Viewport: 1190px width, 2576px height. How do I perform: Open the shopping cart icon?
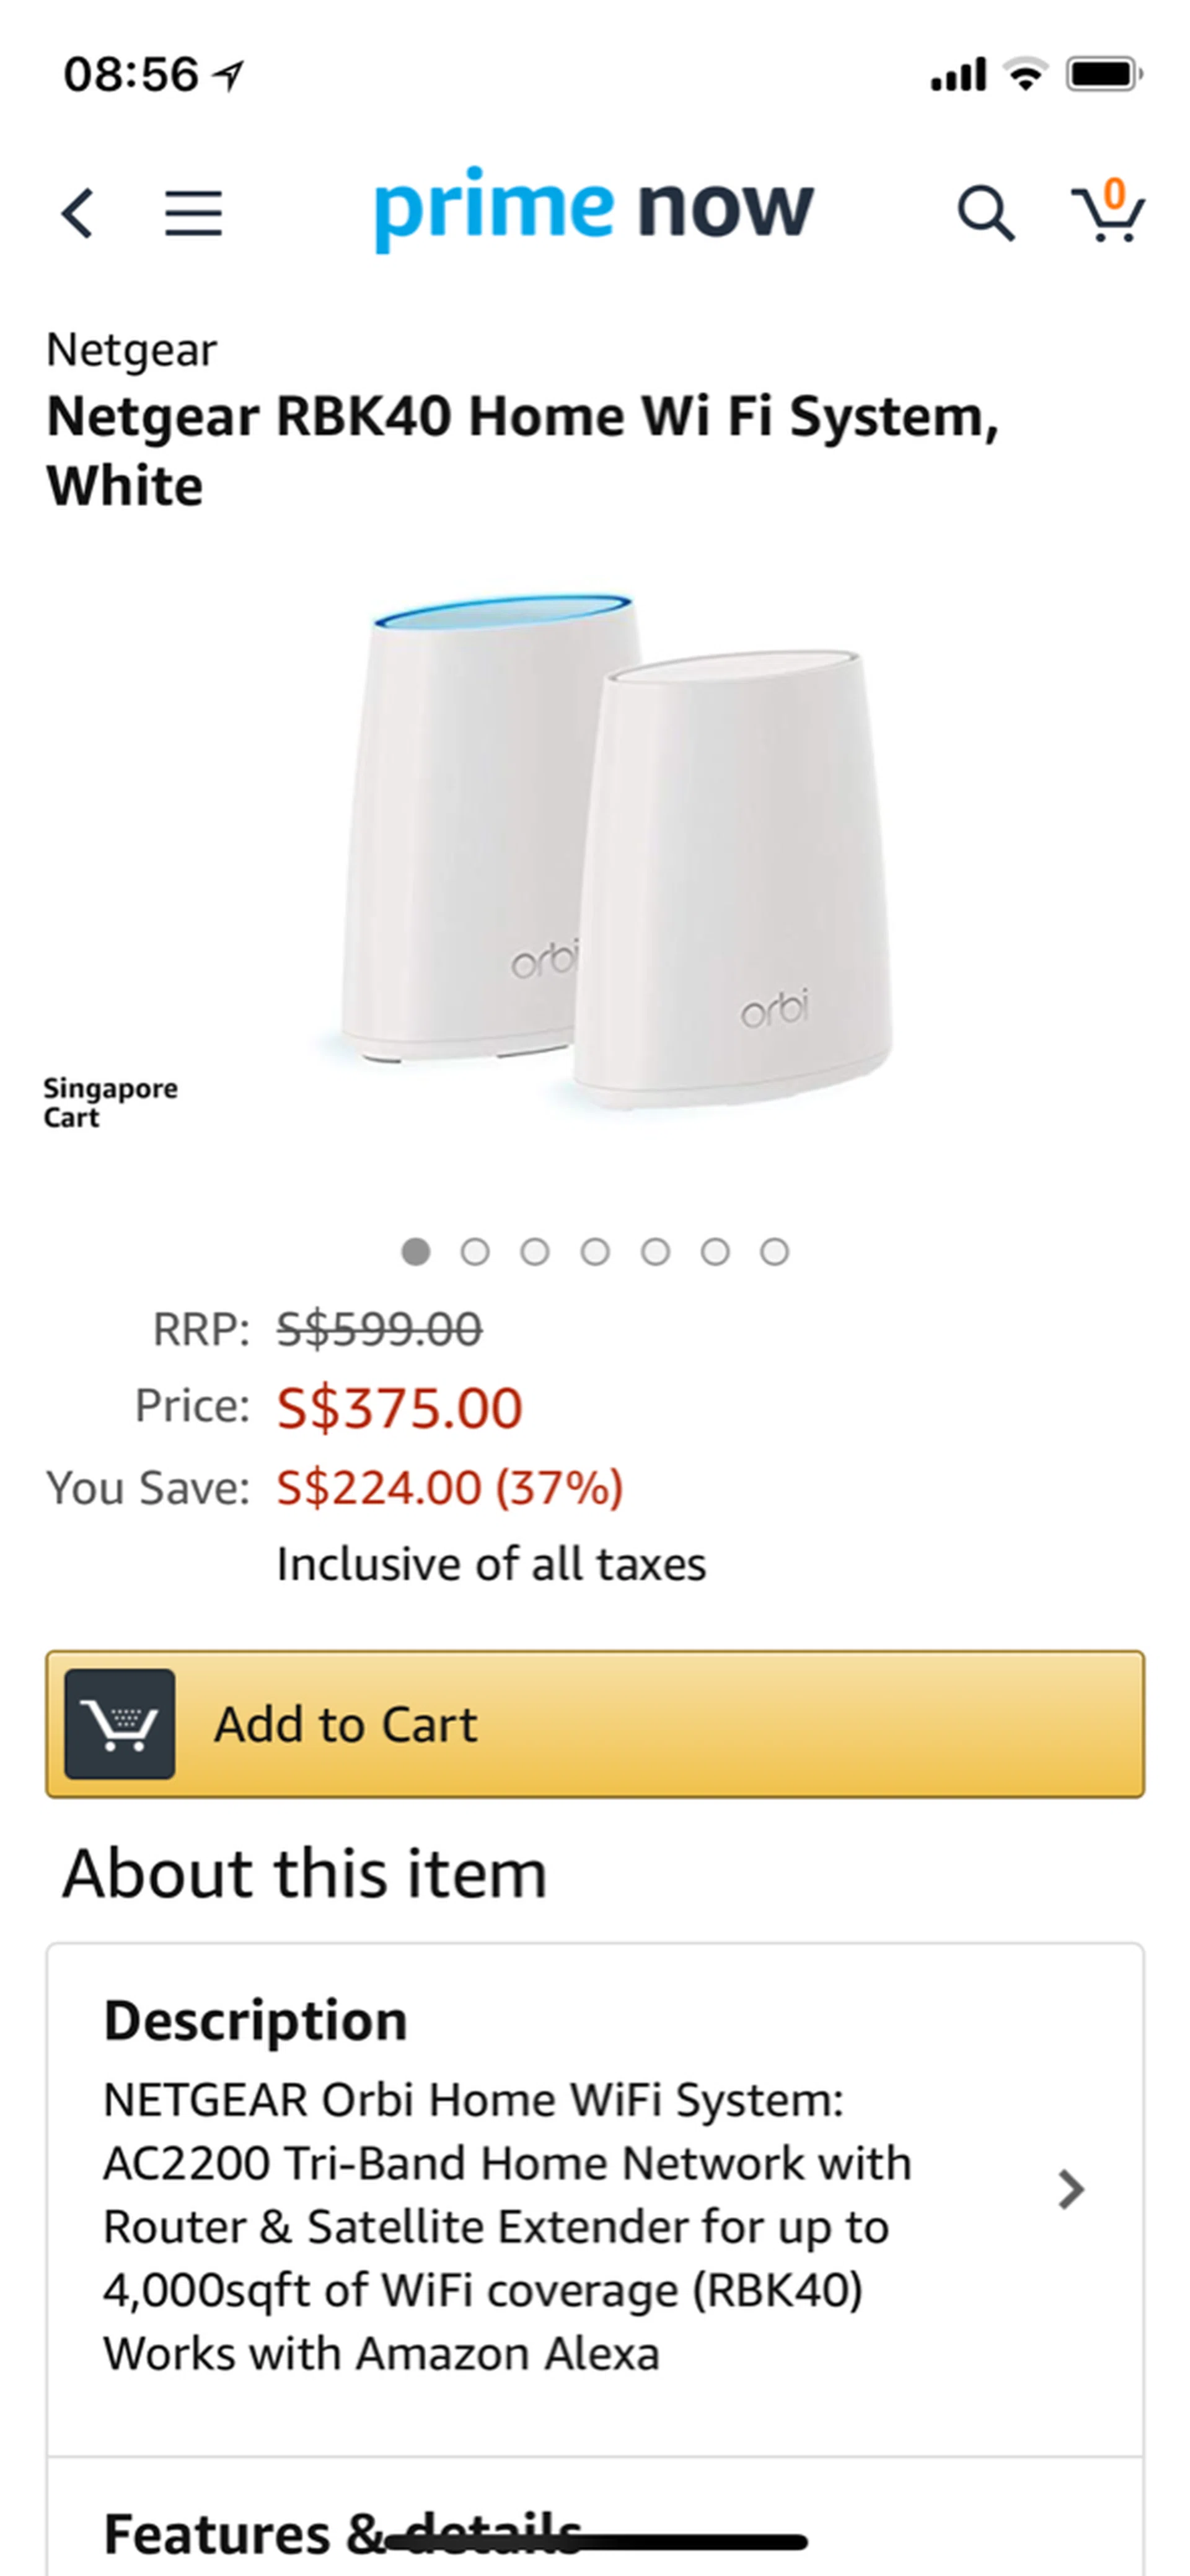pyautogui.click(x=1108, y=211)
